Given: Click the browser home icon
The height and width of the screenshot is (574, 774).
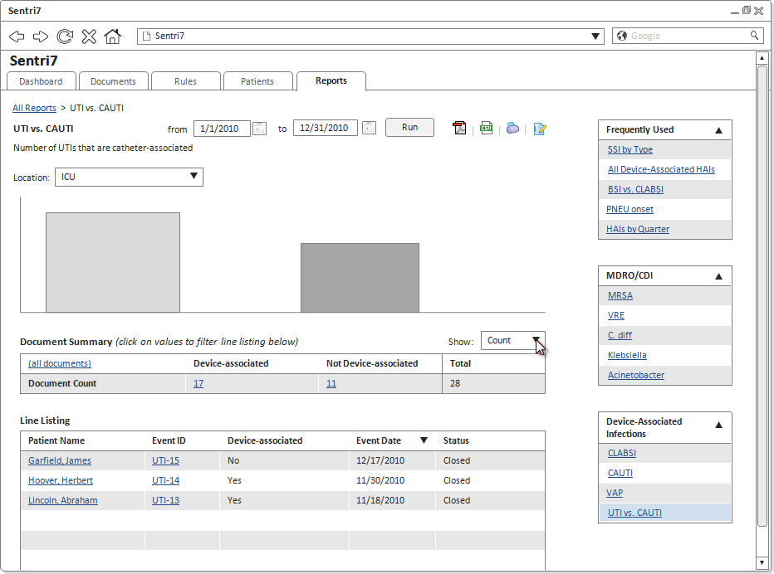Looking at the screenshot, I should click(113, 36).
